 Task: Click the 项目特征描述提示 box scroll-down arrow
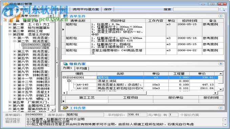[225, 124]
